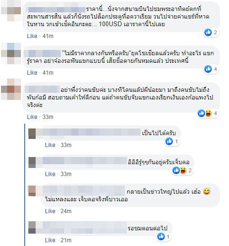
Task: Click the blurred author name on เป็นไปได้ครับ reply
Action: [x=92, y=132]
